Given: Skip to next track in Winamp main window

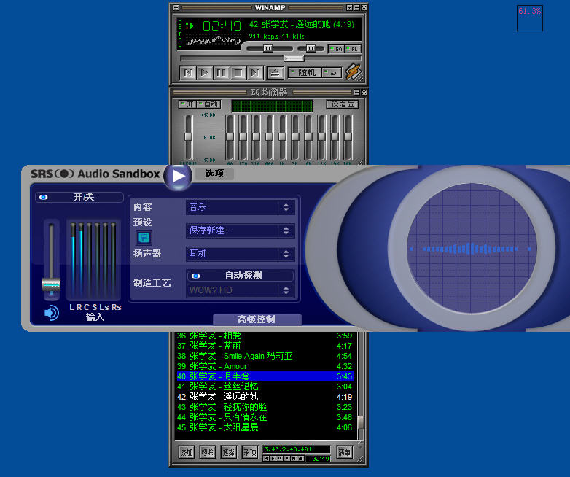Looking at the screenshot, I should pyautogui.click(x=255, y=73).
